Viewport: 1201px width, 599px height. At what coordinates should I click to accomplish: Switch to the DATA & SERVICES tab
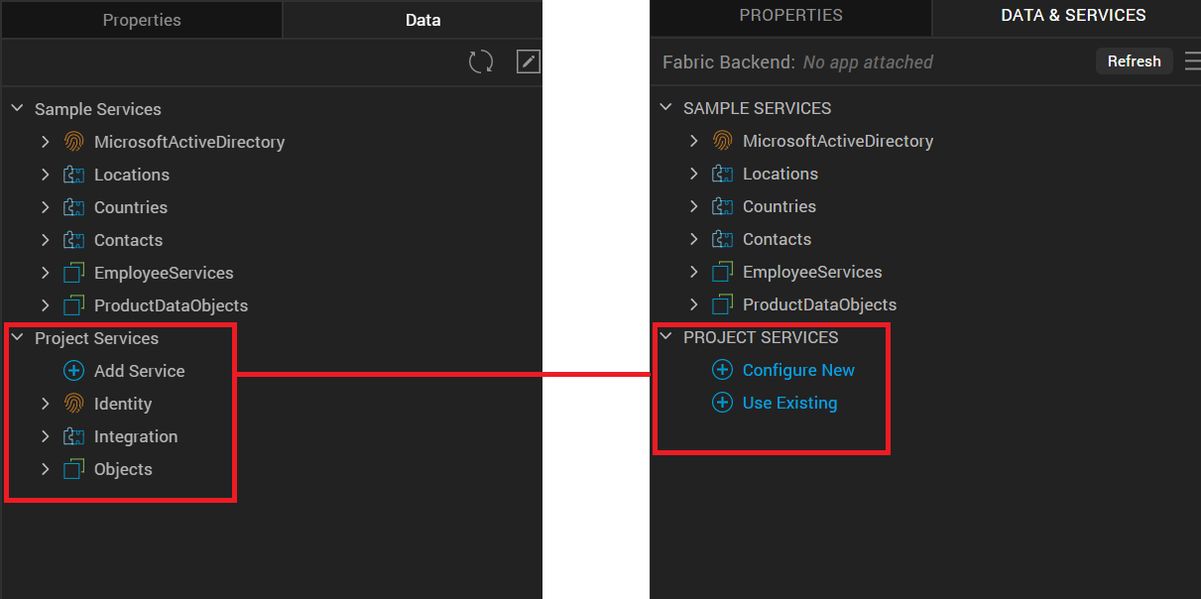click(1073, 16)
